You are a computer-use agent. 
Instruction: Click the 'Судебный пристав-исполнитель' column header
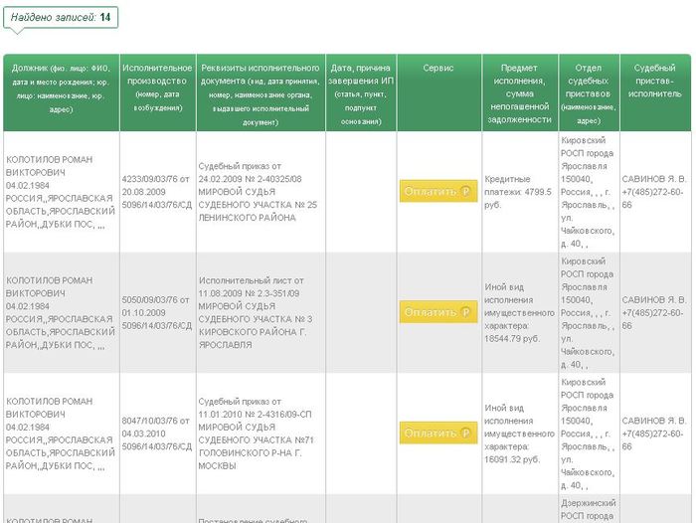655,92
